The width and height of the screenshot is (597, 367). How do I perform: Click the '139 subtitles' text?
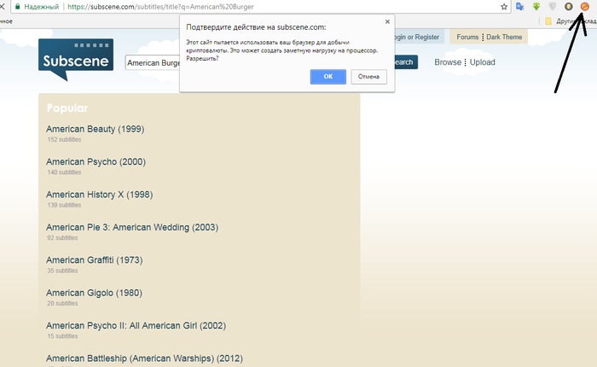(x=64, y=205)
